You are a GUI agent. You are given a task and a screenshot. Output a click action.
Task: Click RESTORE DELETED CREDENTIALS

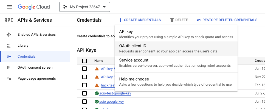[227, 20]
